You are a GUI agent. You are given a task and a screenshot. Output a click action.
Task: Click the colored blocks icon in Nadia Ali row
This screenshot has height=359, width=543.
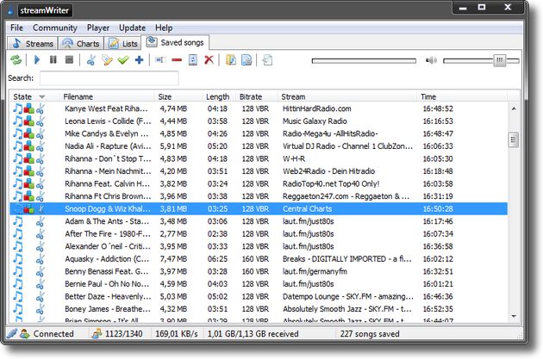pyautogui.click(x=29, y=146)
